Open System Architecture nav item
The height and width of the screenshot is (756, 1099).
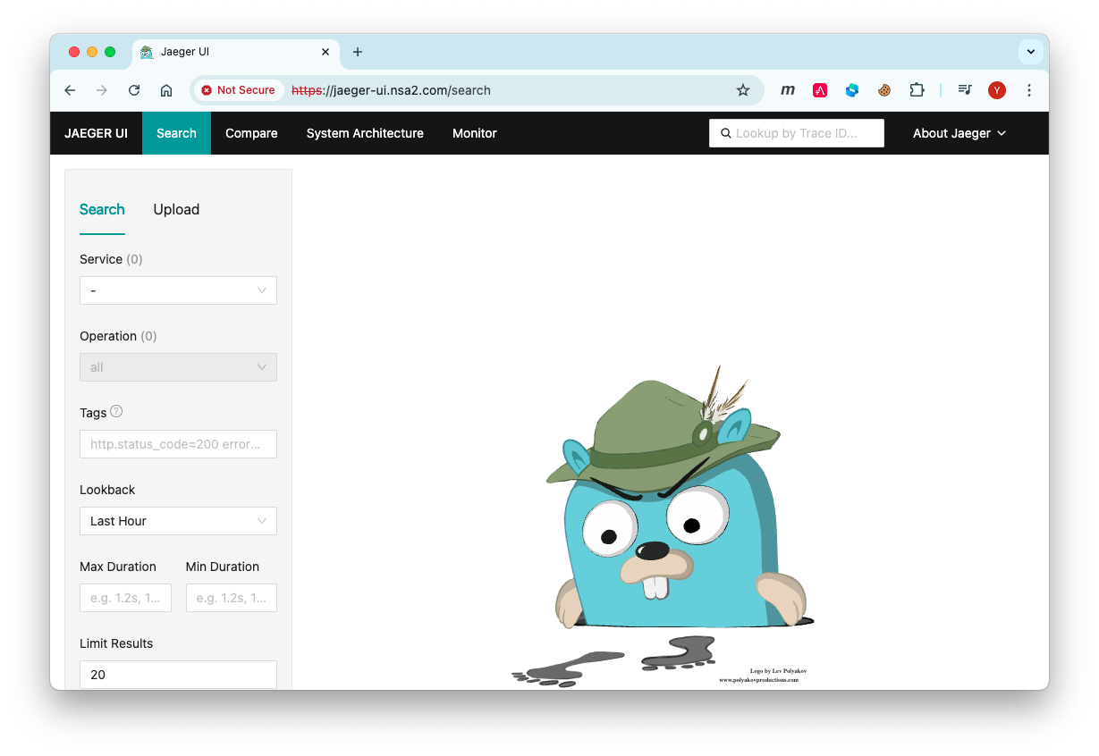365,133
